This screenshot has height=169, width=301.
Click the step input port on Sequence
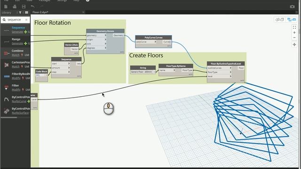click(61, 72)
